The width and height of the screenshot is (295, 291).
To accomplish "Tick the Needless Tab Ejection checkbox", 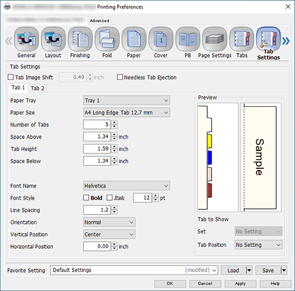I will 120,77.
